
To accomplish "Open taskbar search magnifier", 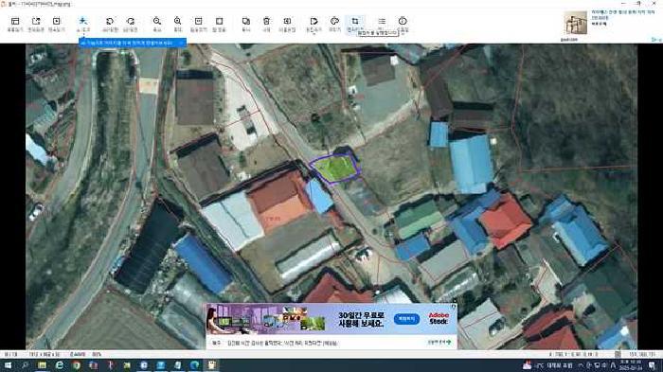I will click(25, 365).
